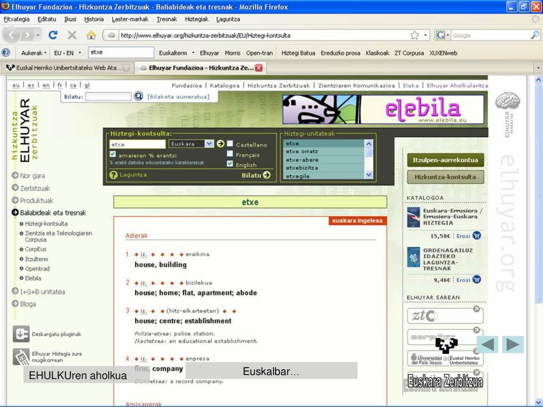Click the blue help icon in Euskalbar toolbar

[6, 53]
